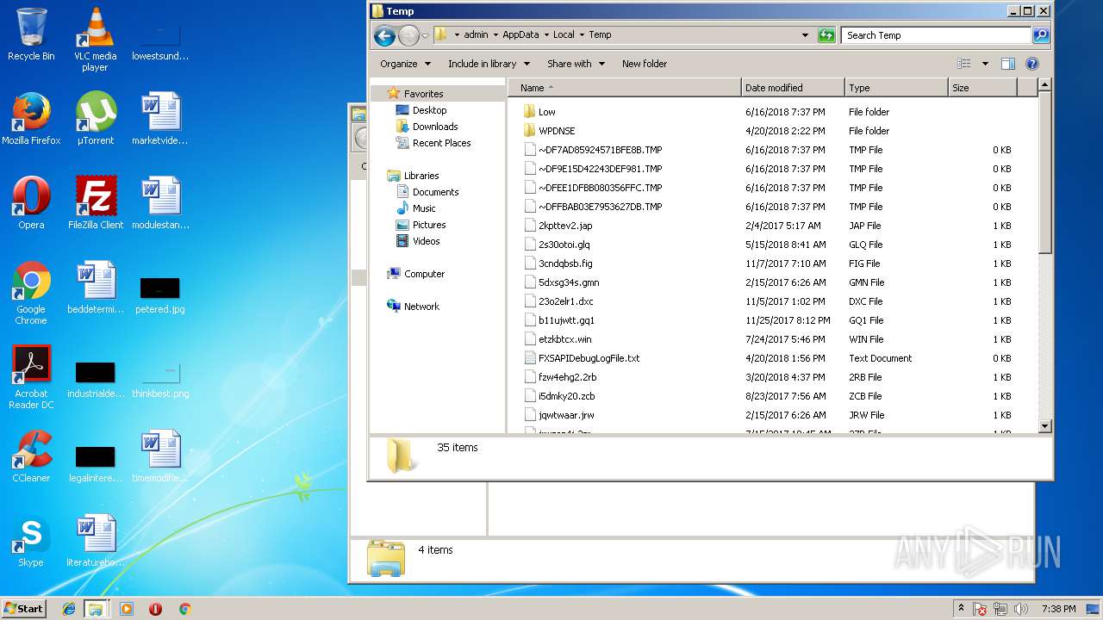Click the search magnifier button
This screenshot has width=1103, height=620.
click(1041, 35)
